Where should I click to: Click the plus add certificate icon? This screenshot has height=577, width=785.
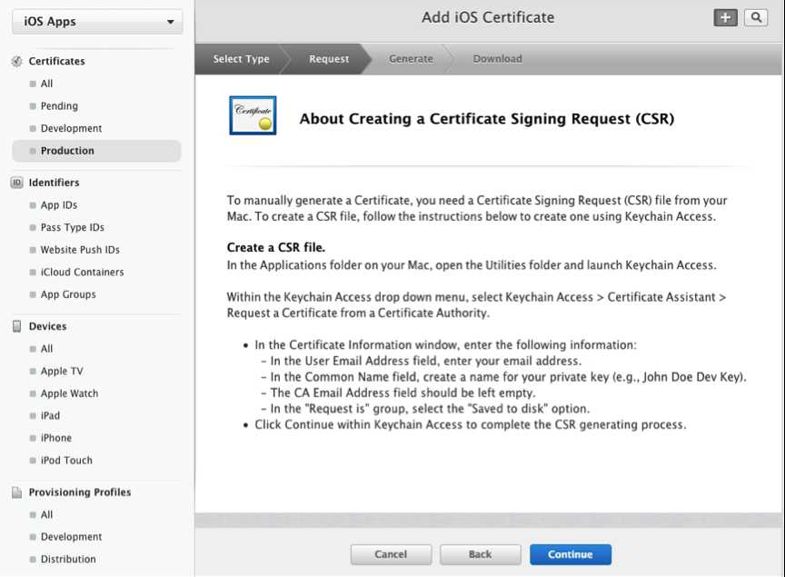(725, 18)
